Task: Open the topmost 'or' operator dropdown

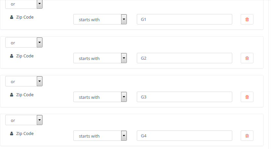Action: [x=24, y=4]
